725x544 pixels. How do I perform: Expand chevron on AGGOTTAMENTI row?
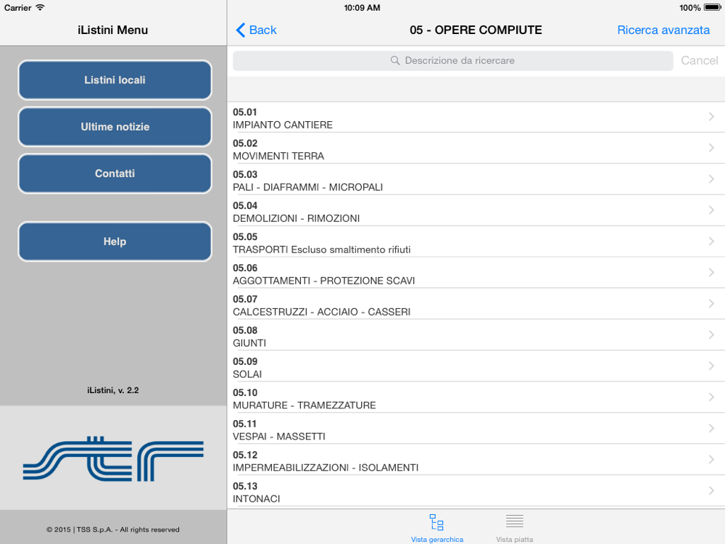point(711,273)
